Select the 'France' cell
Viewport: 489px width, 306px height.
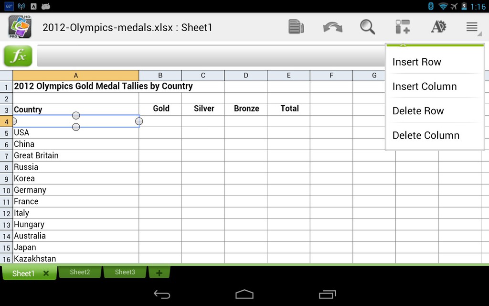(76, 201)
